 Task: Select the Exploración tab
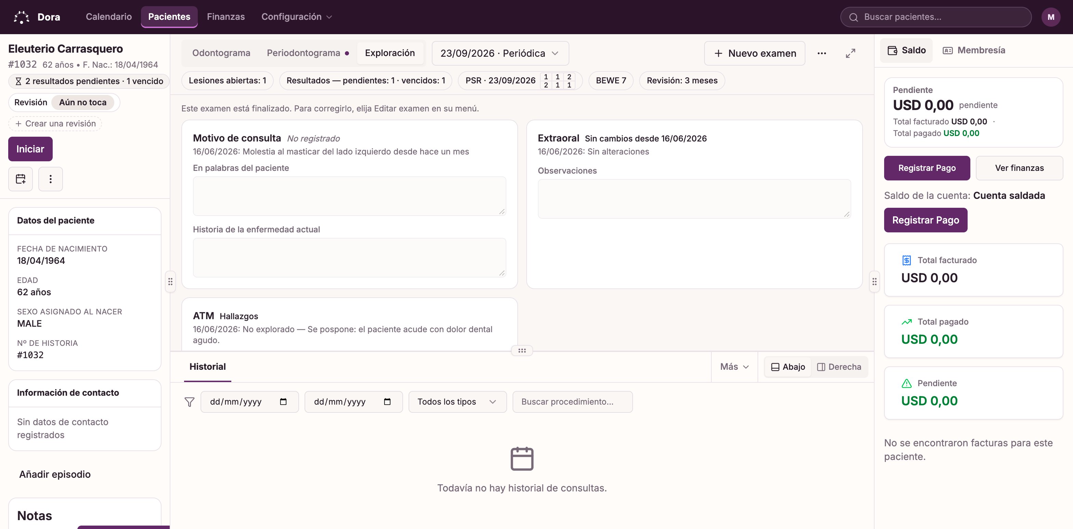click(x=390, y=53)
